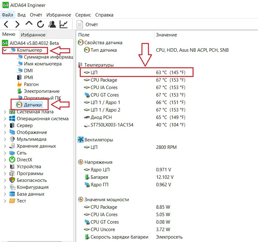Image resolution: width=258 pixels, height=242 pixels.
Task: Click the sidebar horizontal scrollbar
Action: click(x=35, y=241)
